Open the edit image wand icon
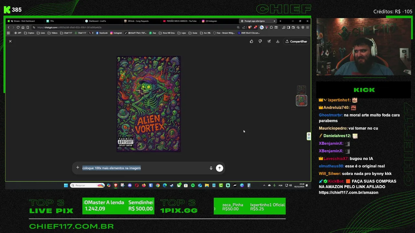 pos(269,41)
